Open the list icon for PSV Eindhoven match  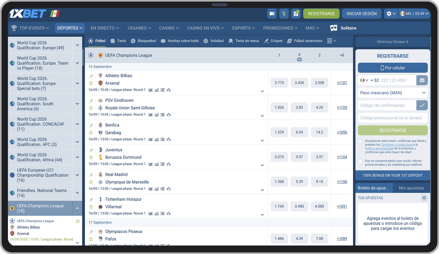point(163,115)
